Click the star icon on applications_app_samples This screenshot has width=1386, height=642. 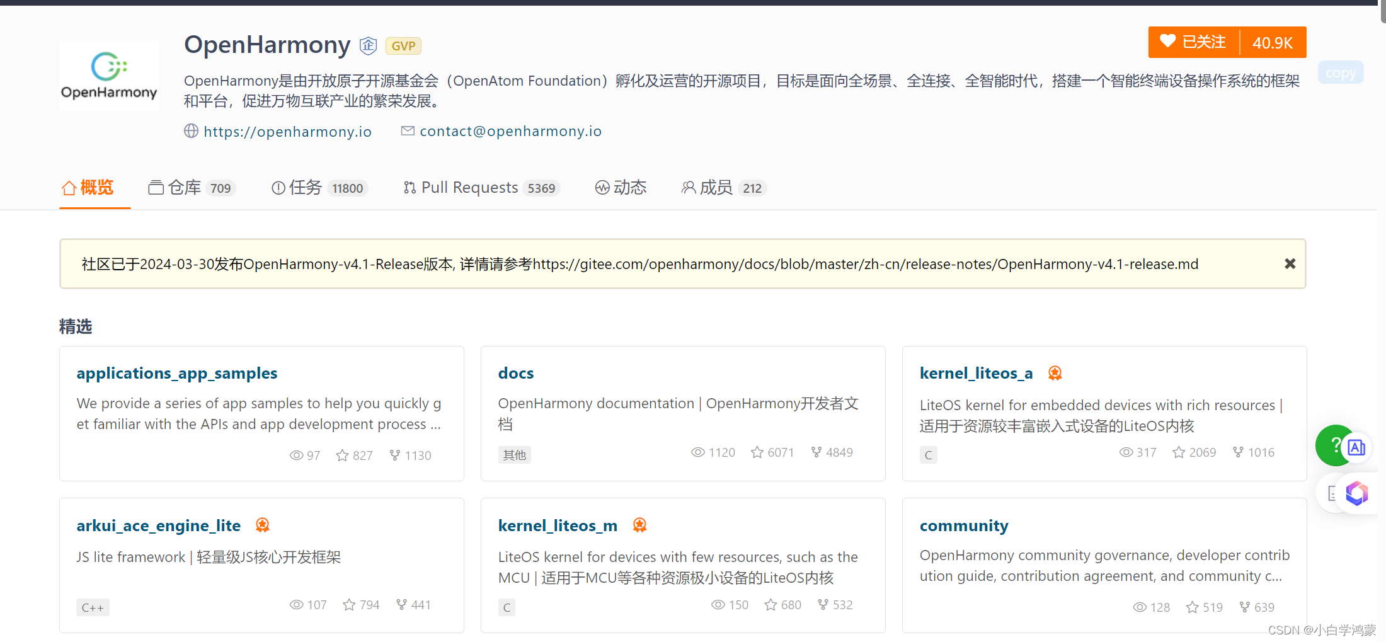click(x=342, y=456)
